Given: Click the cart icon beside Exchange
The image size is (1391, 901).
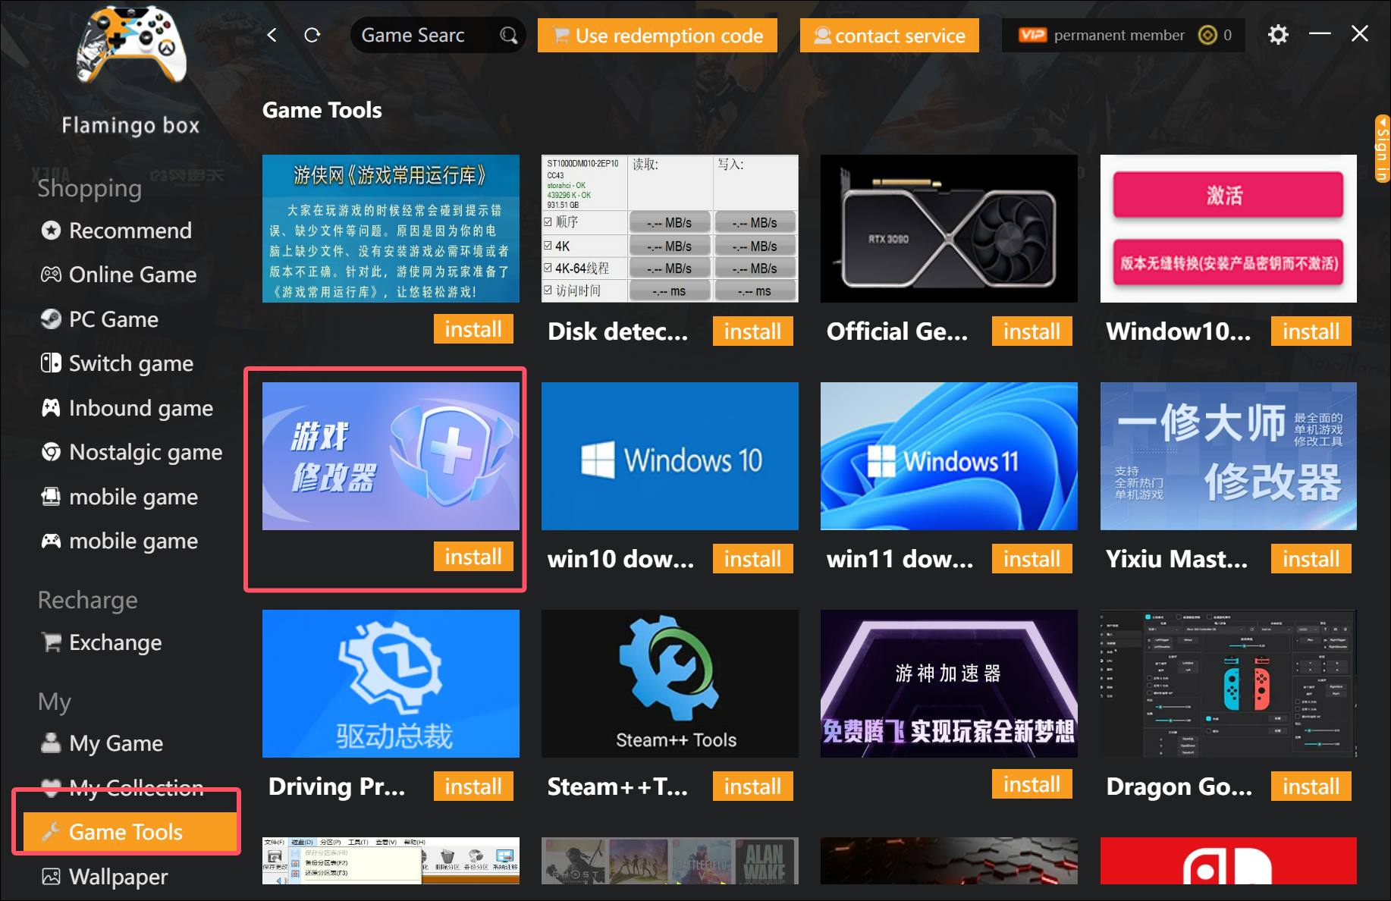Looking at the screenshot, I should [x=51, y=642].
